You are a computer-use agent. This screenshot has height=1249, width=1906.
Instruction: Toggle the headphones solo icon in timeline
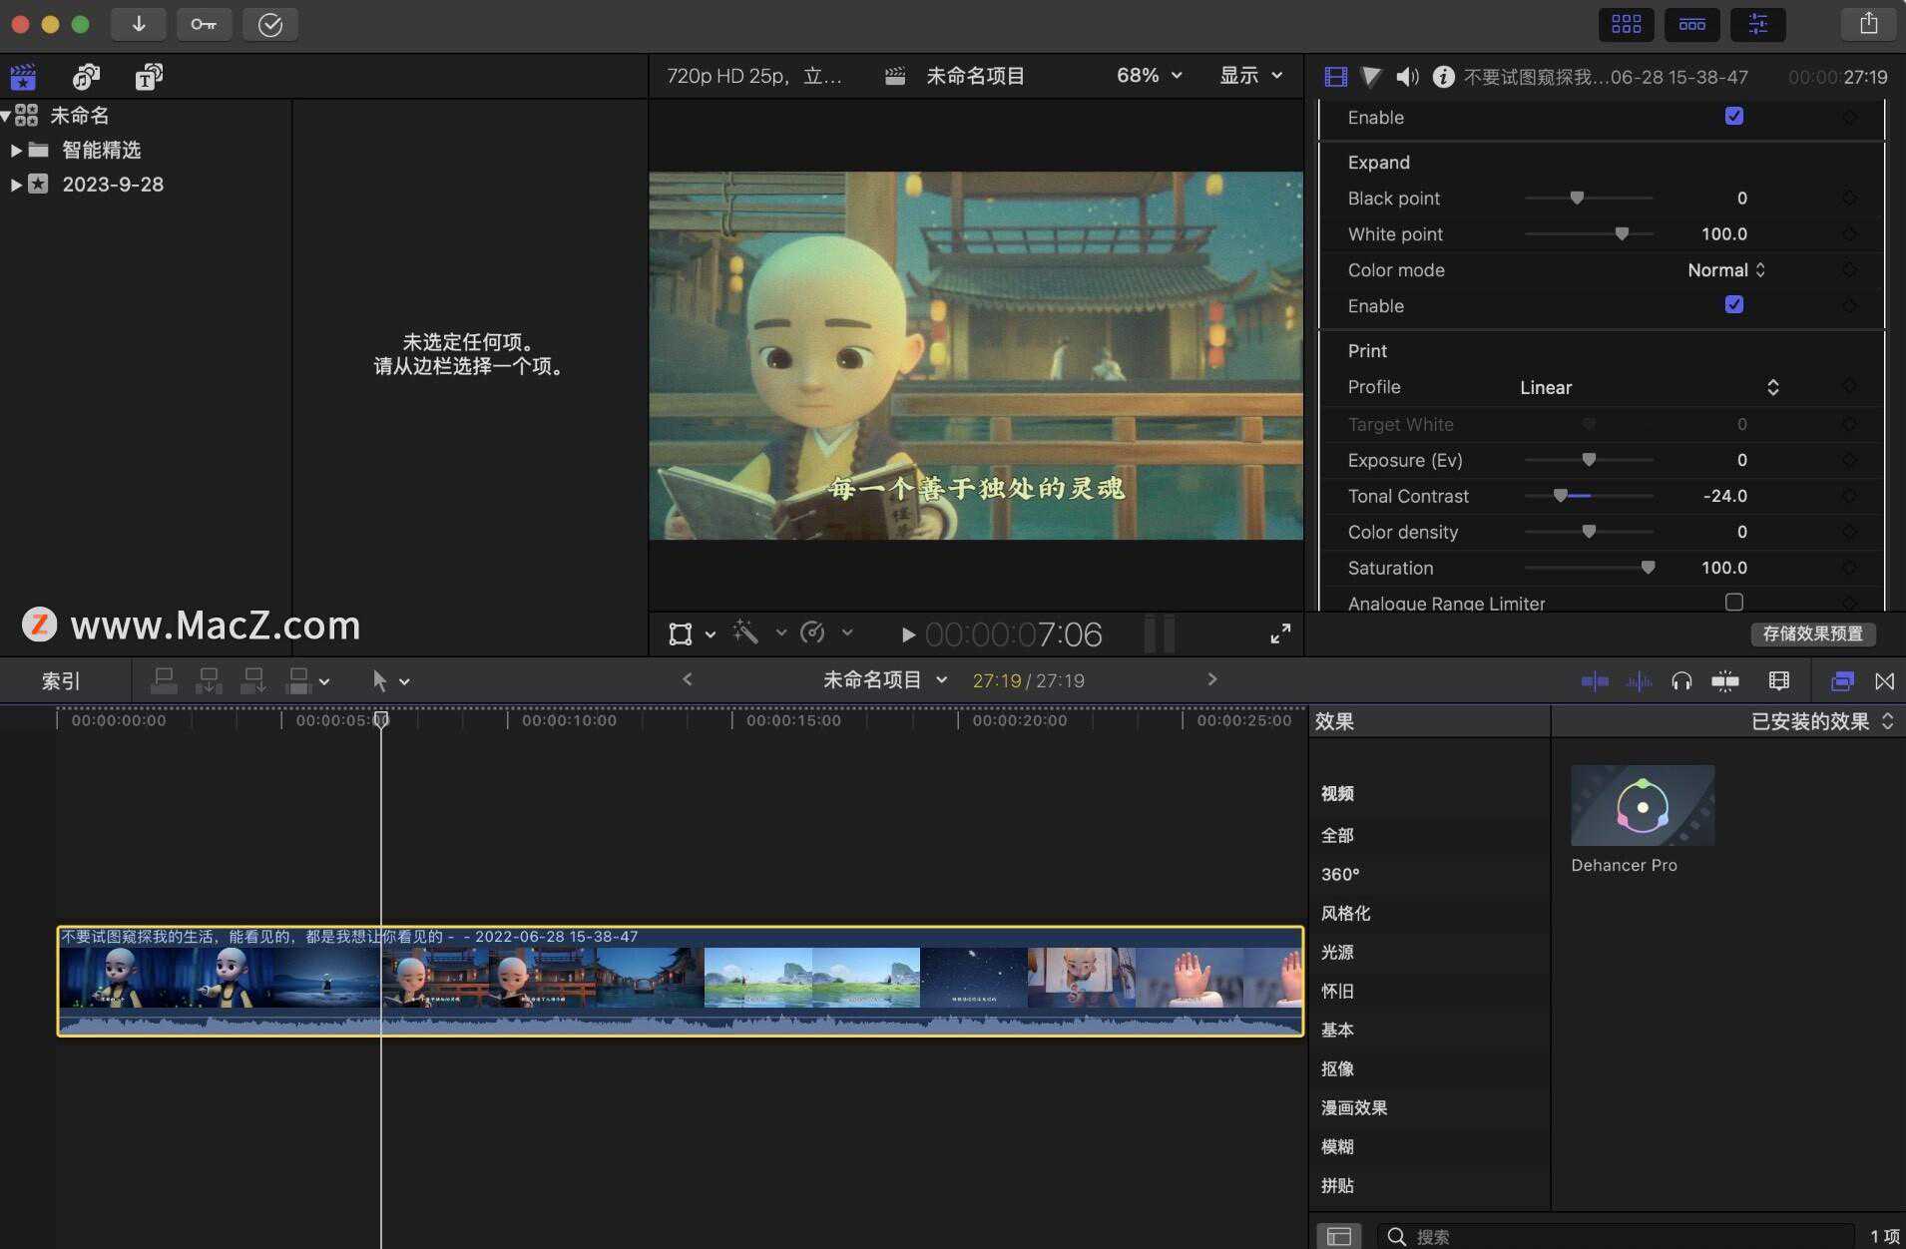pyautogui.click(x=1681, y=681)
